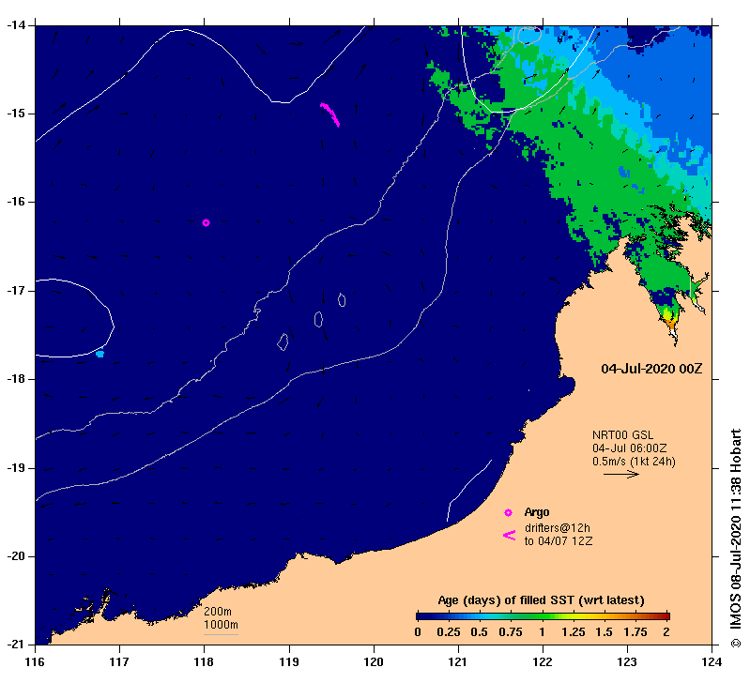Click the magenta drifter track near 119.5E
The image size is (750, 683).
(330, 114)
